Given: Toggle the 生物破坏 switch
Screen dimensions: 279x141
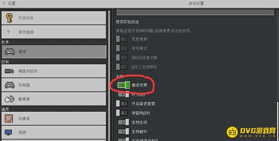Looking at the screenshot, I should [123, 132].
